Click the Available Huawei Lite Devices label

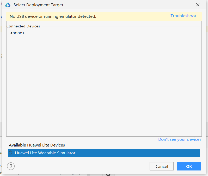[x=37, y=145]
